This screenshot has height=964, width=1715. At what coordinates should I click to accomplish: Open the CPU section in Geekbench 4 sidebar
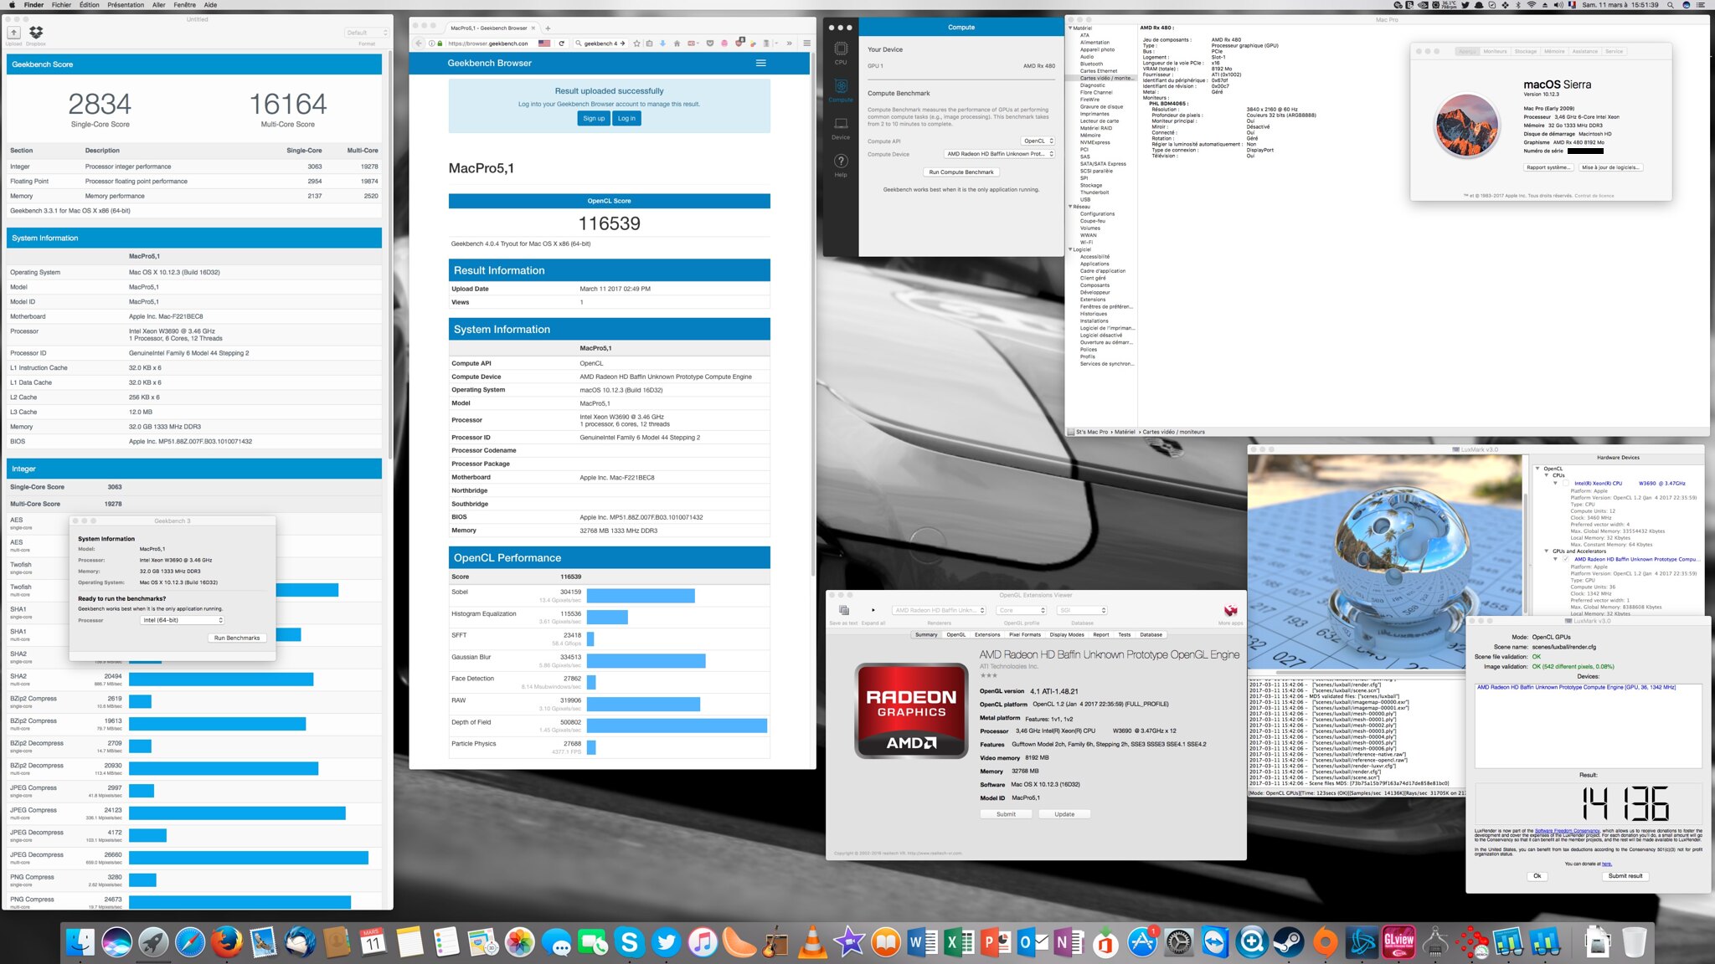[x=841, y=53]
